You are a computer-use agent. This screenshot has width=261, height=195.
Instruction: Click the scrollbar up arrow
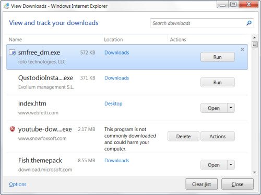click(255, 37)
